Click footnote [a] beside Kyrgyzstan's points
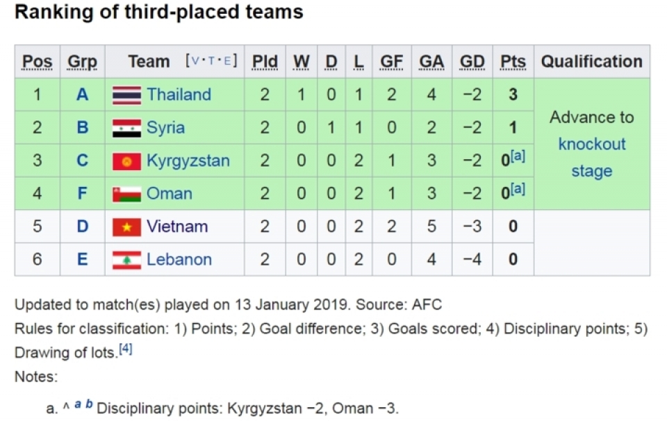 pyautogui.click(x=518, y=156)
